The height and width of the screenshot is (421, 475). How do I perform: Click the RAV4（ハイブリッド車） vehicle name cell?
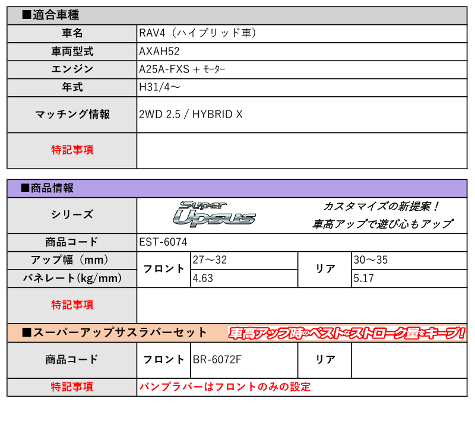point(199,33)
